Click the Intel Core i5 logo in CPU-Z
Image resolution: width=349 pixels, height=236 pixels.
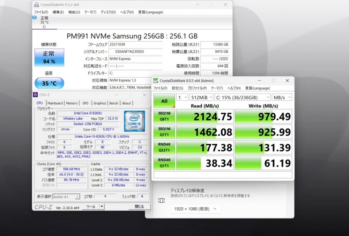(x=134, y=121)
